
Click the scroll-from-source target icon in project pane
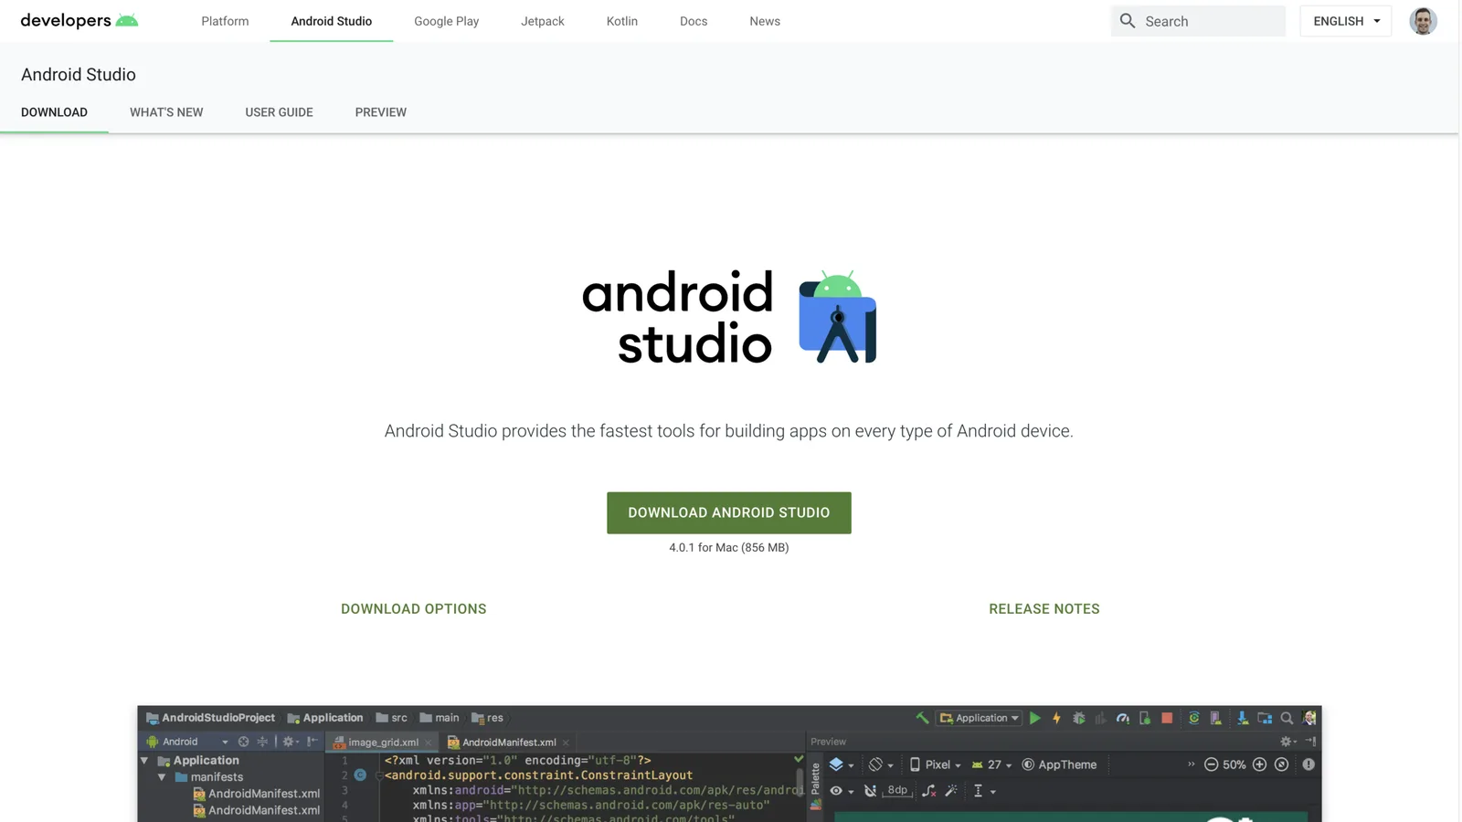tap(243, 742)
